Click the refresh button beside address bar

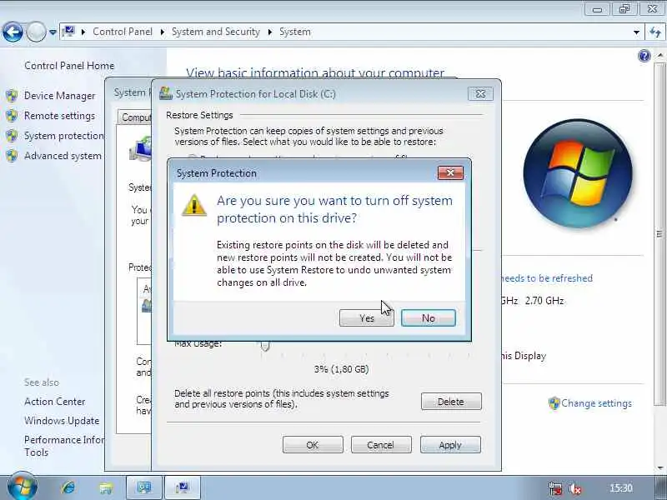pyautogui.click(x=655, y=32)
